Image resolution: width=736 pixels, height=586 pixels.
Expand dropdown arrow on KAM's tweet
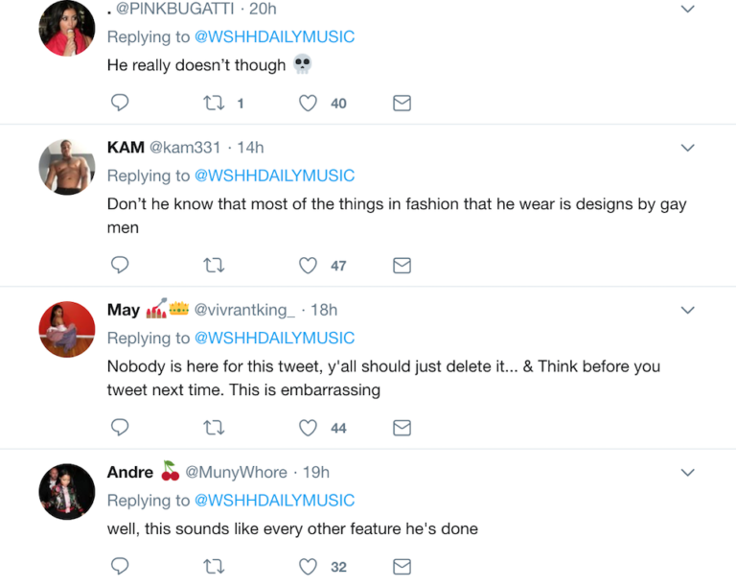[687, 148]
